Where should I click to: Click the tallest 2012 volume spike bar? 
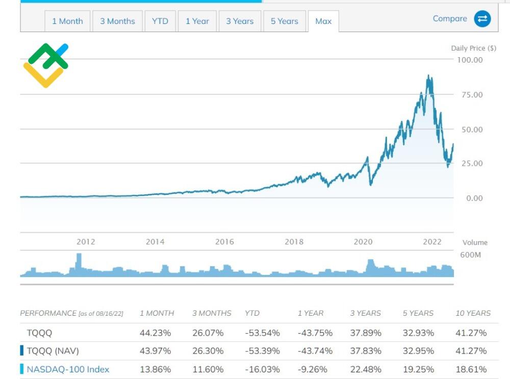point(79,265)
